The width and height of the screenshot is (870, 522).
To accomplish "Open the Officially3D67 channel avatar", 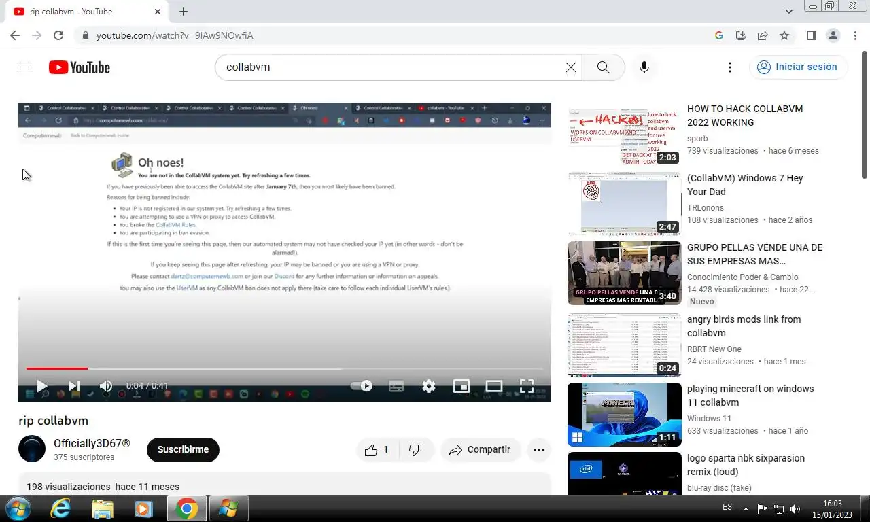I will tap(32, 449).
